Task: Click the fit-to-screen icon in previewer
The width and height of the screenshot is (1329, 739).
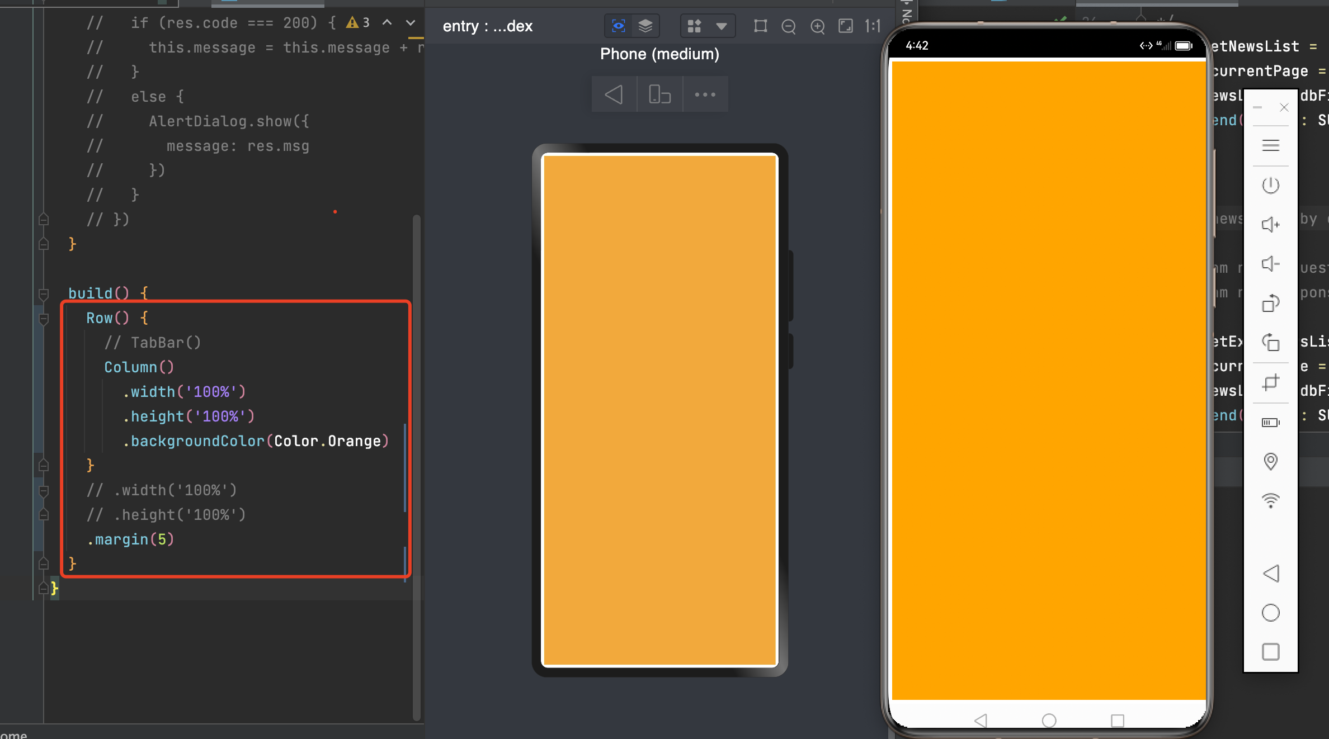Action: [846, 26]
